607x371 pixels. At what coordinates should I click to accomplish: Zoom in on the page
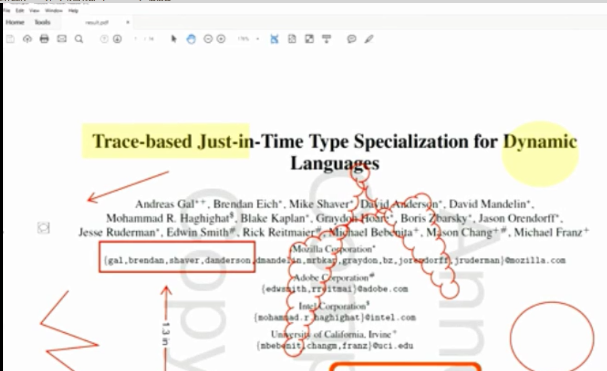[220, 39]
